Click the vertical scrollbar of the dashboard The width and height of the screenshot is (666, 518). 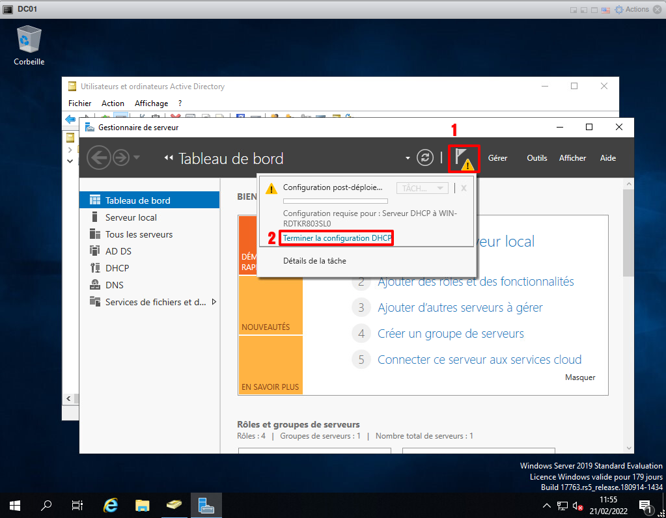pyautogui.click(x=628, y=234)
